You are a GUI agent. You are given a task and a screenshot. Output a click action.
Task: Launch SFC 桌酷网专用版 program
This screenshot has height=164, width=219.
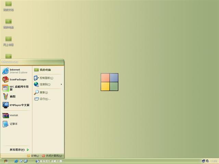coord(16,88)
